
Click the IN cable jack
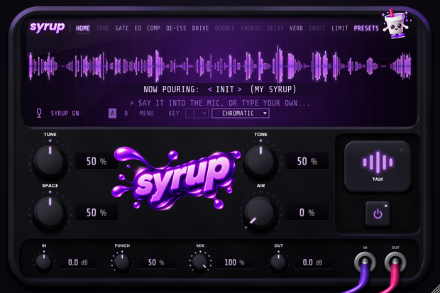[365, 262]
